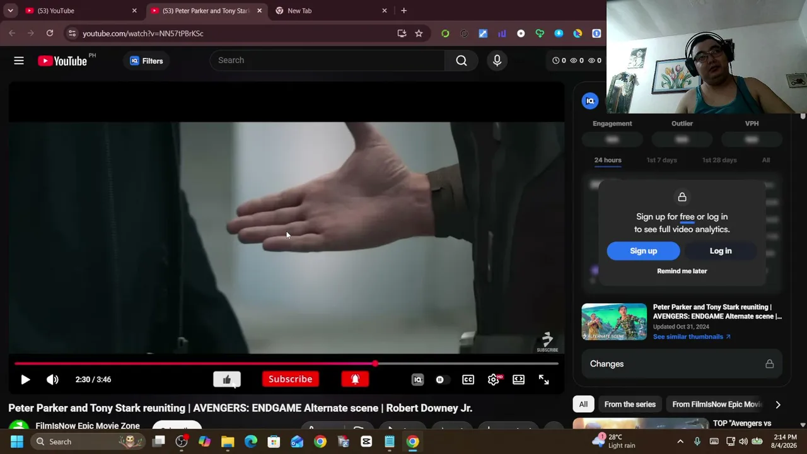807x454 pixels.
Task: Open the tab search dropdown arrow
Action: [x=11, y=11]
